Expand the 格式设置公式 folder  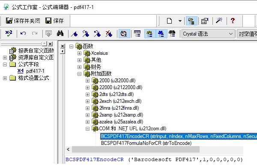click(5, 78)
